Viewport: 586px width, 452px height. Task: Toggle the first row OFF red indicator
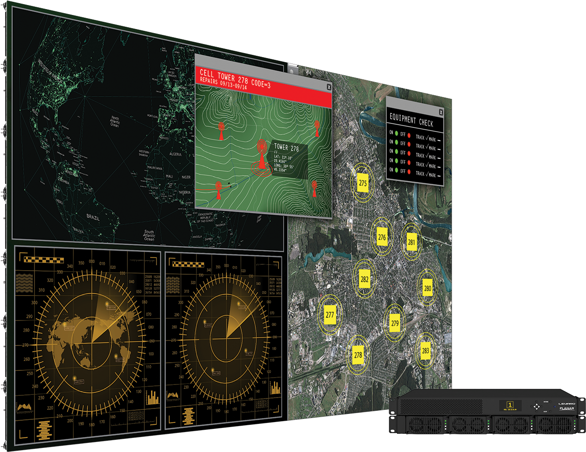click(409, 136)
